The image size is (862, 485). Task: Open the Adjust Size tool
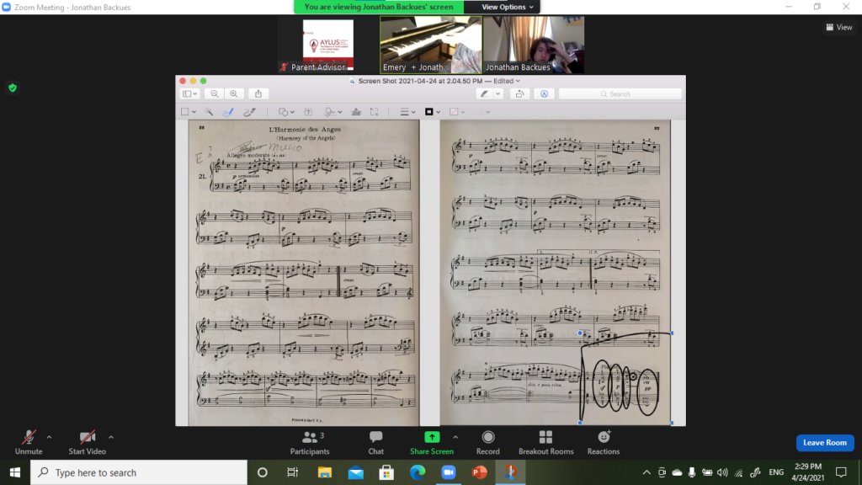[x=375, y=112]
